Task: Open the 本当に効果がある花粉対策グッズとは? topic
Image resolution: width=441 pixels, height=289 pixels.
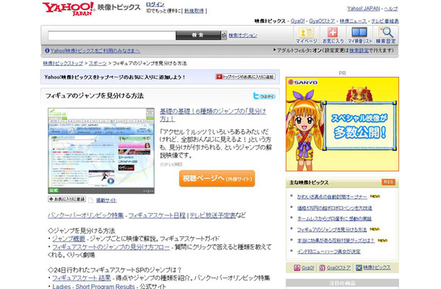Action: (336, 241)
